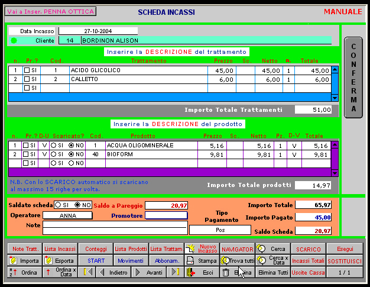The width and height of the screenshot is (370, 287).
Task: Click the Promotore field
Action: (166, 215)
